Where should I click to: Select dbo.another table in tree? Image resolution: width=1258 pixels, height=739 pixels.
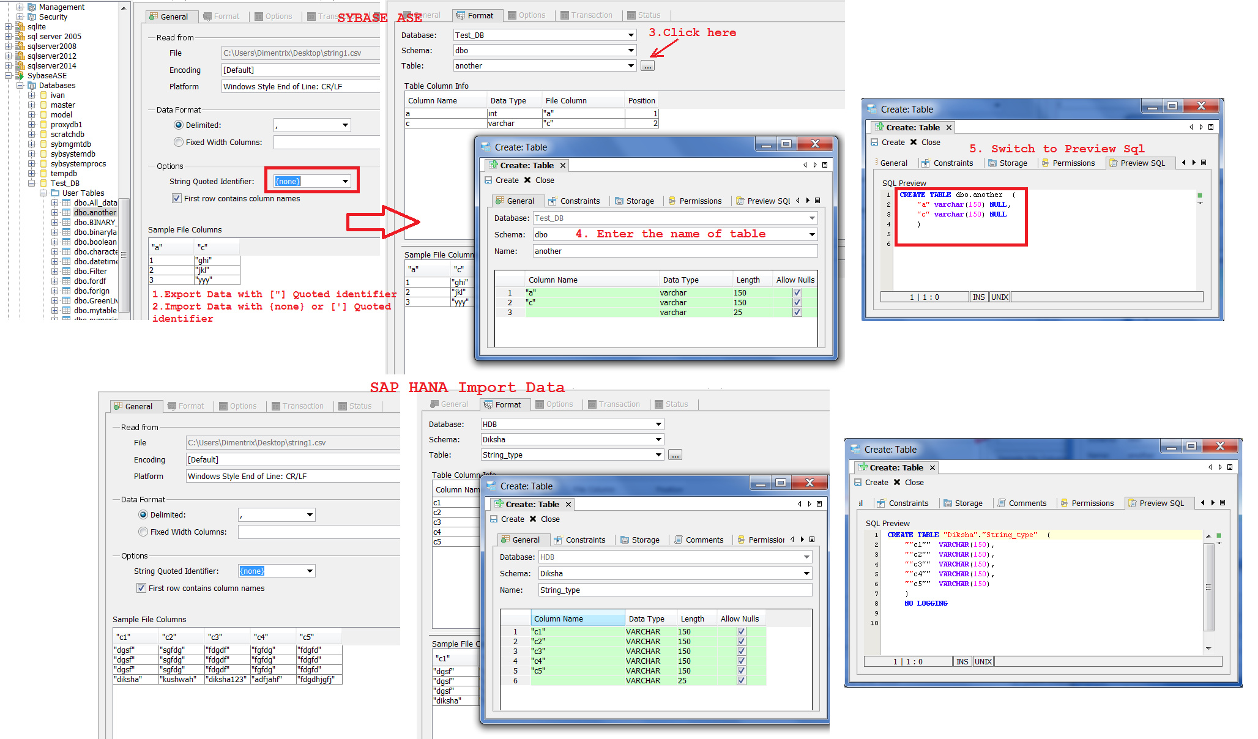click(x=95, y=213)
